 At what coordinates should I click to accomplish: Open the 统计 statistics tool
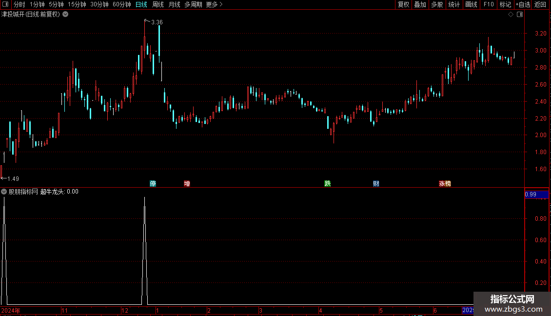tap(454, 4)
